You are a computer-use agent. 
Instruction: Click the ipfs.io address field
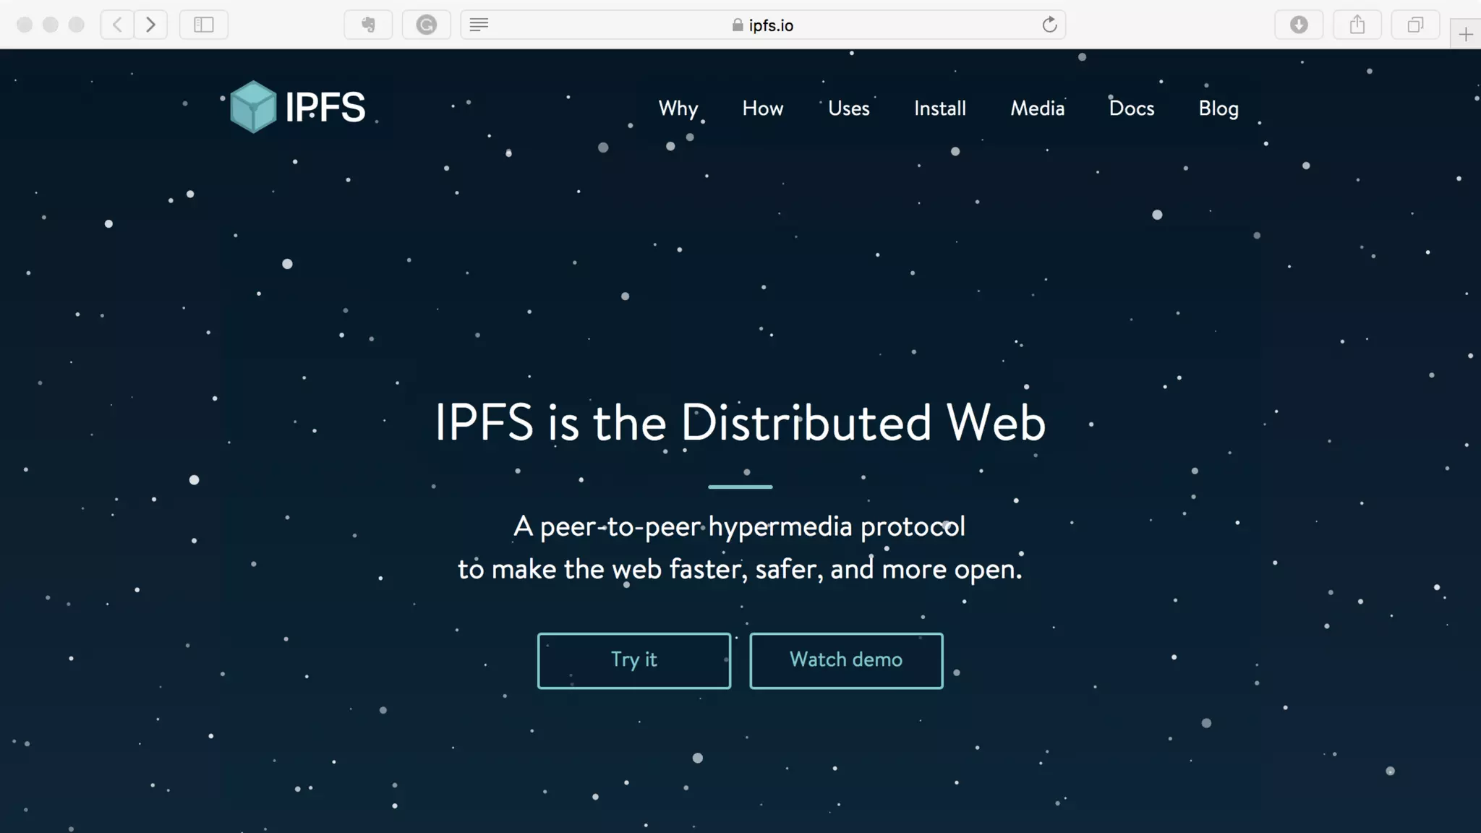click(764, 25)
